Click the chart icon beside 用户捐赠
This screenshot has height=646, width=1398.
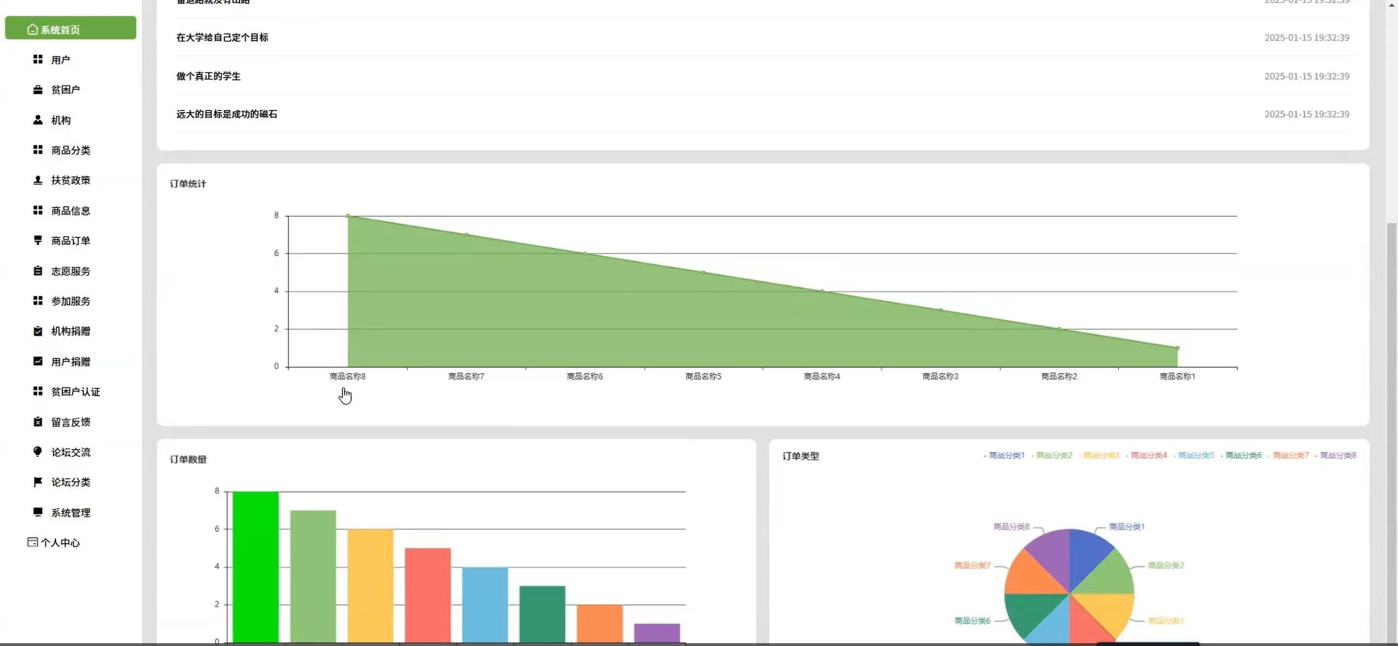pos(38,361)
